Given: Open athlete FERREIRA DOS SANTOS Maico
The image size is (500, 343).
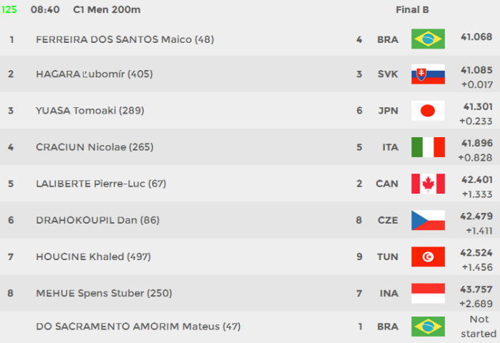Looking at the screenshot, I should click(125, 39).
